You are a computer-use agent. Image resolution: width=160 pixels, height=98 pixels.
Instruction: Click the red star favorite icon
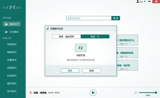tap(30, 93)
